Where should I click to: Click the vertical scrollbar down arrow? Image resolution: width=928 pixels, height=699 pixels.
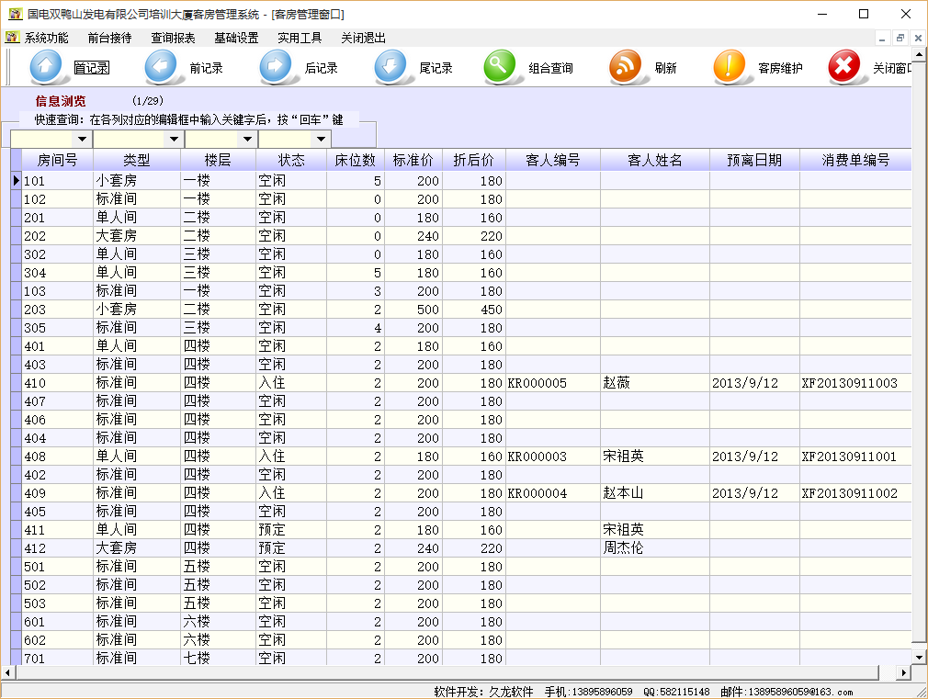[919, 657]
